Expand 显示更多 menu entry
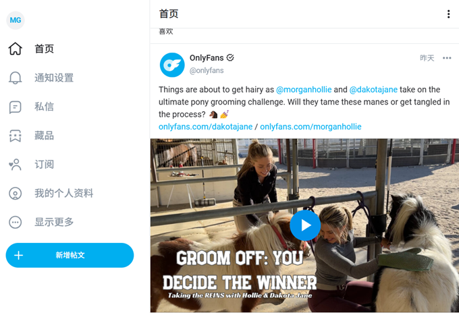 [54, 223]
